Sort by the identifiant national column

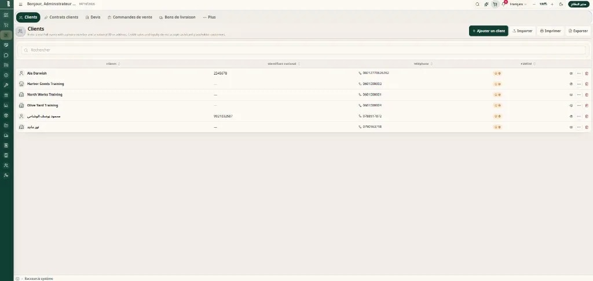pyautogui.click(x=284, y=64)
